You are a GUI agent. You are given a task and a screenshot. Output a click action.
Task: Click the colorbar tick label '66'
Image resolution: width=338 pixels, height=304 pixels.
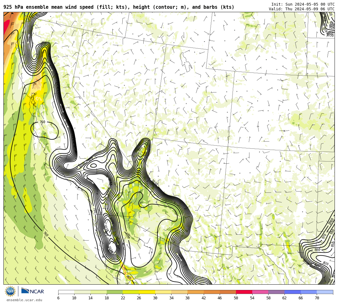(x=300, y=298)
